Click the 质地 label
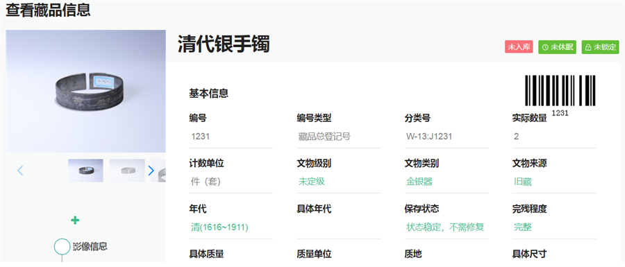The image size is (625, 267). [413, 254]
